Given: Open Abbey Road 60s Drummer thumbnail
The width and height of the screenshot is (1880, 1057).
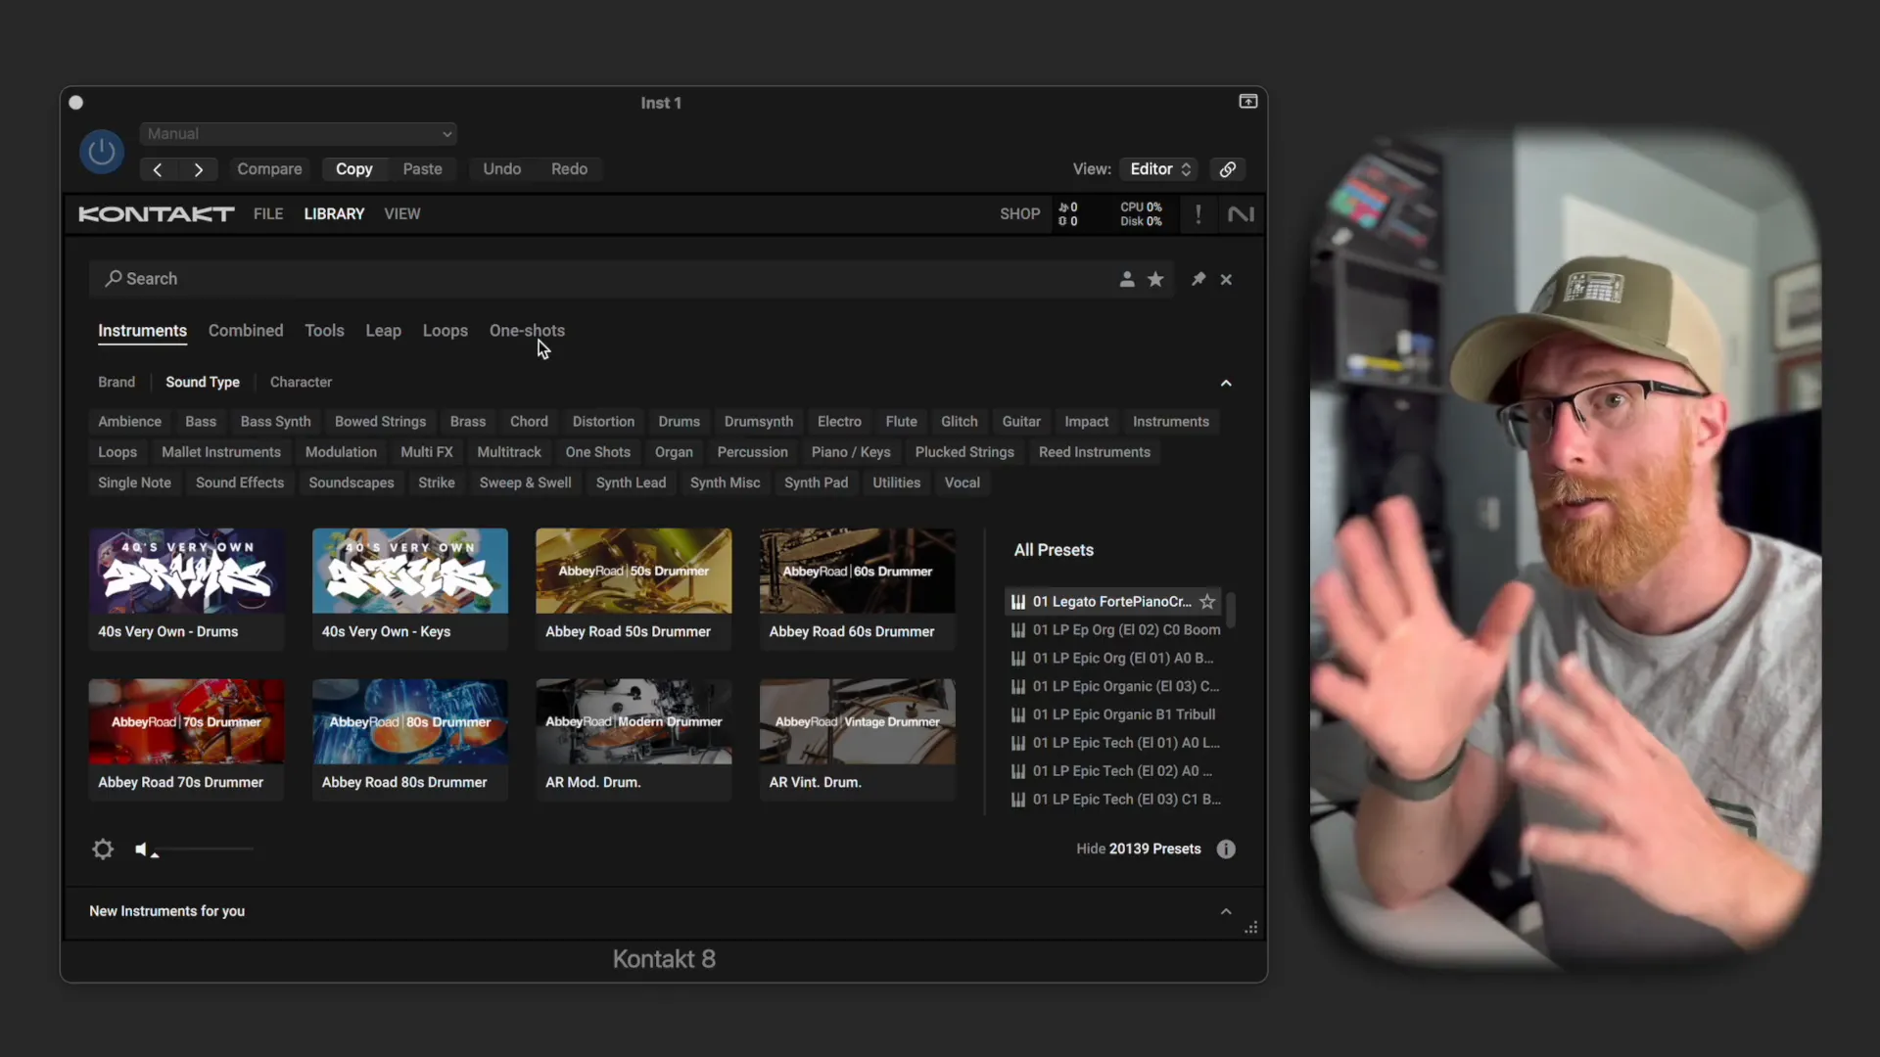Looking at the screenshot, I should (857, 589).
